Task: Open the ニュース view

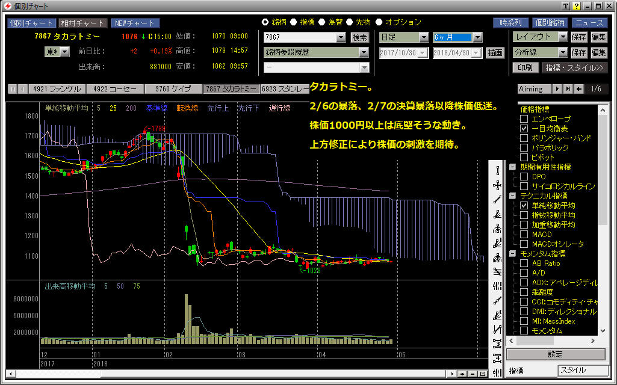Action: 589,23
